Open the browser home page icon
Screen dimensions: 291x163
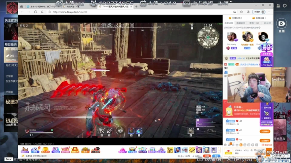point(42,12)
